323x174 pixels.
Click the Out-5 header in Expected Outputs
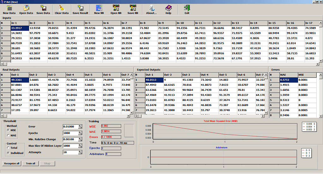click(228, 75)
